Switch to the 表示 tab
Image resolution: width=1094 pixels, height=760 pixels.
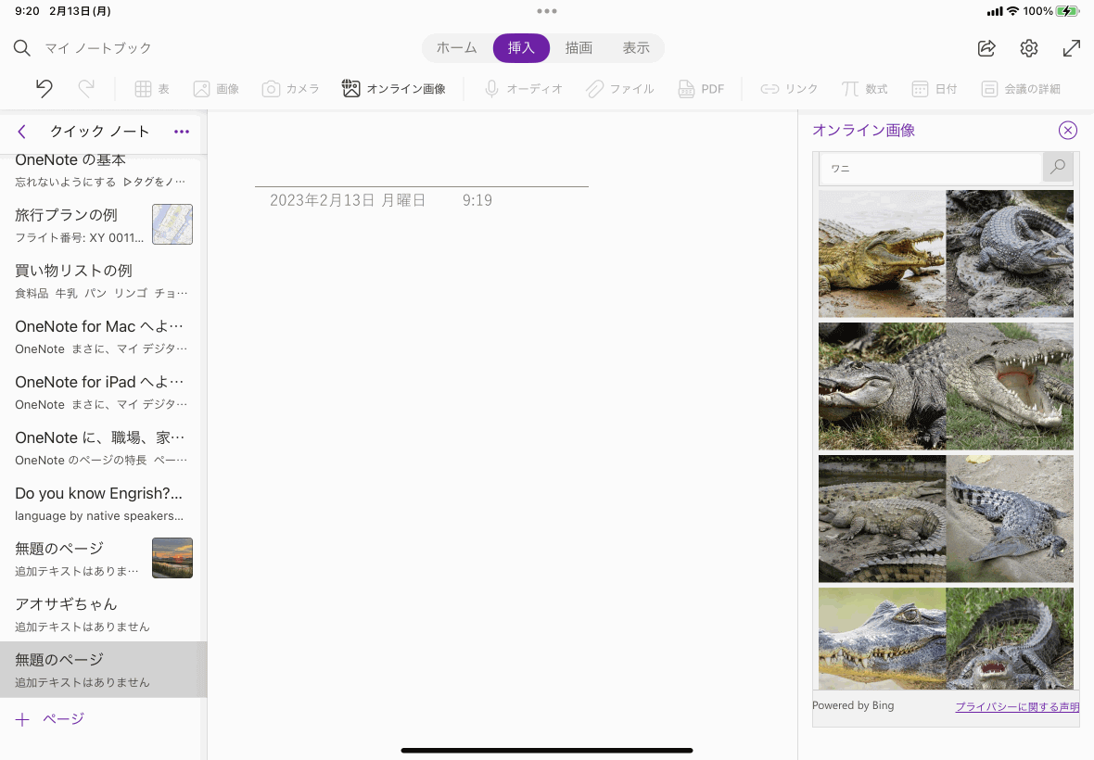[x=636, y=47]
